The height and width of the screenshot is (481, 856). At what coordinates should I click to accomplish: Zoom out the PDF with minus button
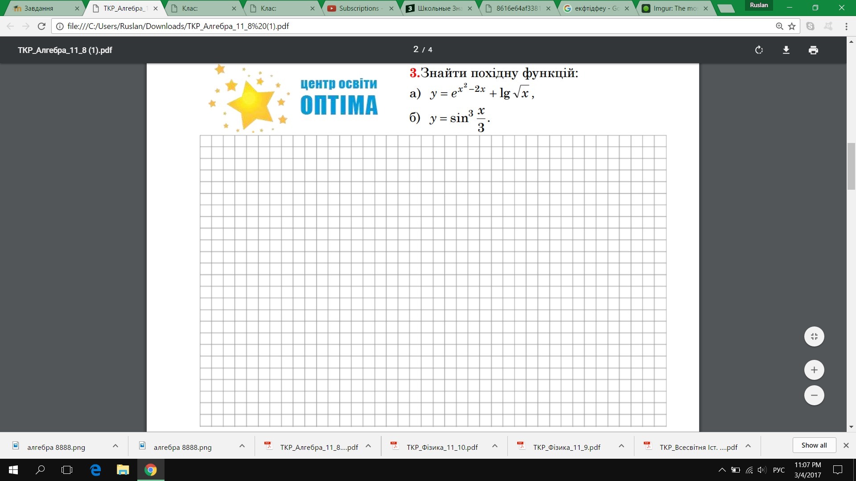(x=814, y=395)
